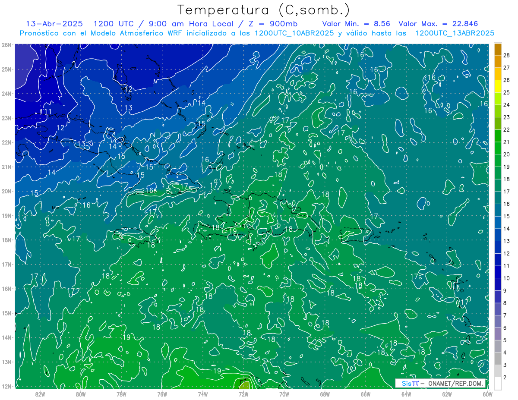Screen dimensions: 518x400
Task: Select the 'Valor Min. = 8.56' text
Action: [356, 24]
